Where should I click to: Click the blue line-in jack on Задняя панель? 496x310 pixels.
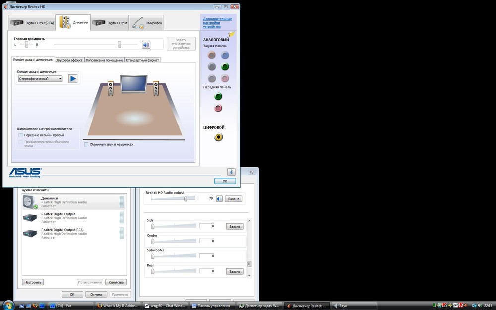point(225,55)
